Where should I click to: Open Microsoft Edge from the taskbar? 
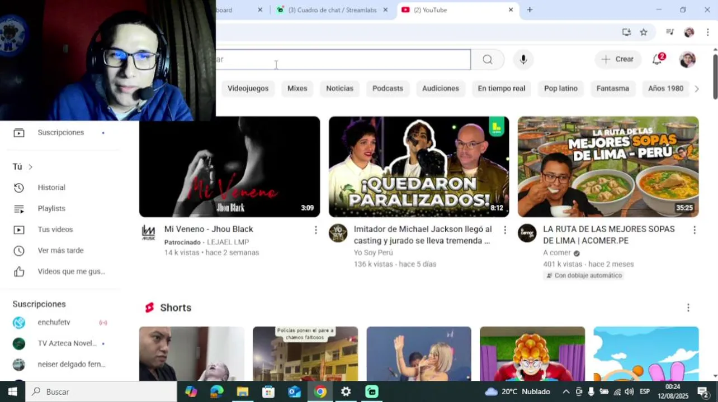point(216,392)
